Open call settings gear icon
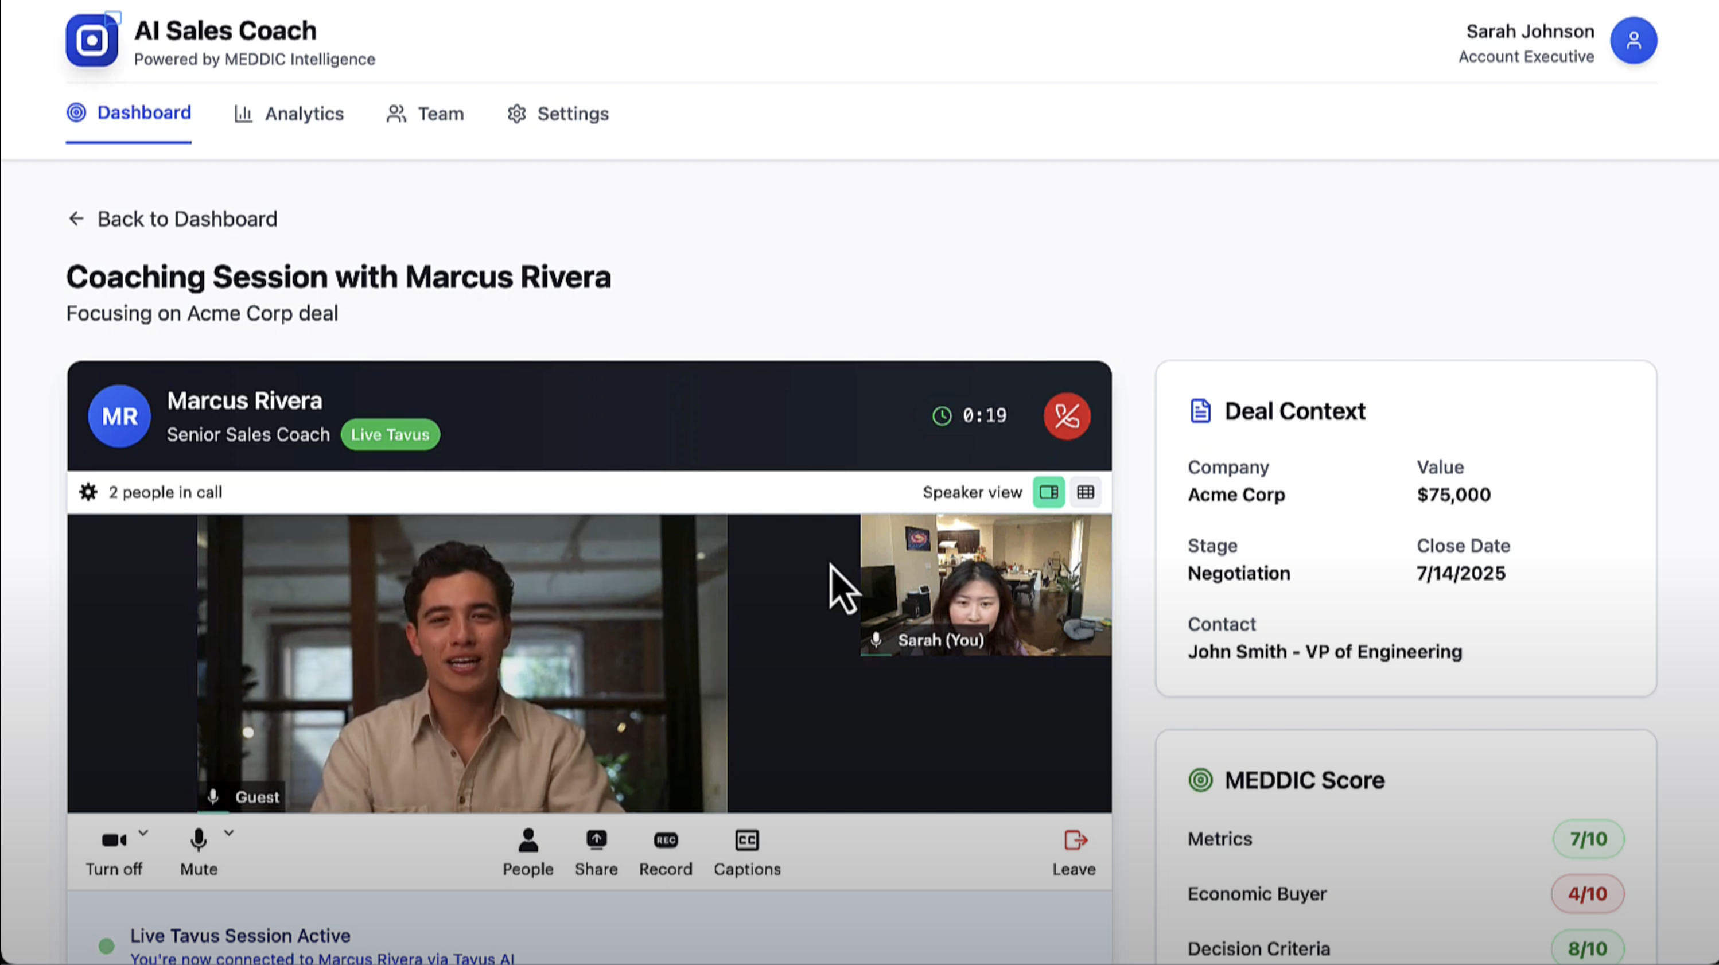The image size is (1719, 965). 88,492
